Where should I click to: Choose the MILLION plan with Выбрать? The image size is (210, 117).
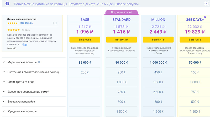pos(158,40)
